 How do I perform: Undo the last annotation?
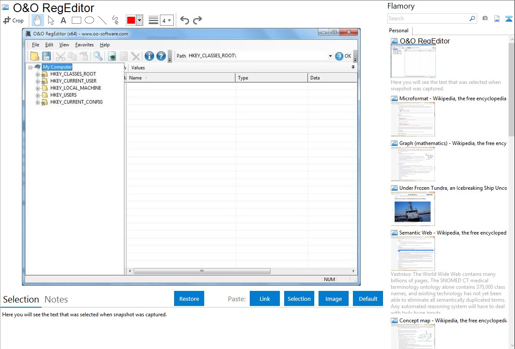tap(184, 20)
